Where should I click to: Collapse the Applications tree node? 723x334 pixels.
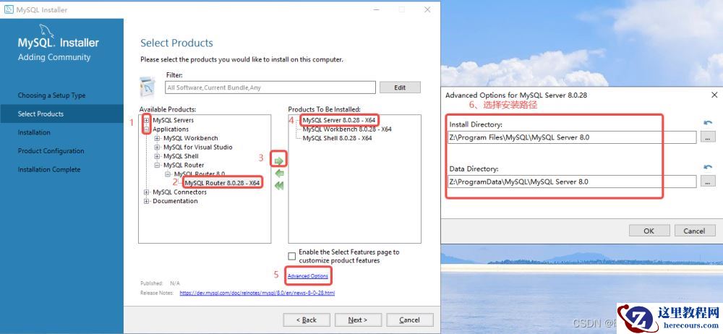click(147, 129)
